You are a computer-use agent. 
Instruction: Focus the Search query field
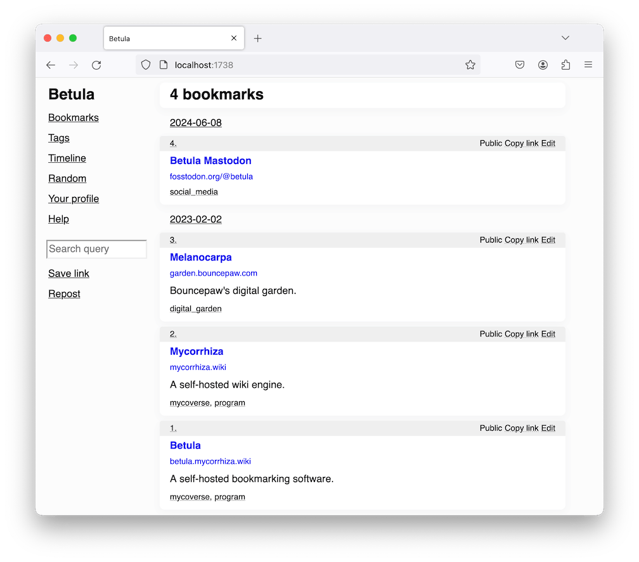tap(97, 249)
